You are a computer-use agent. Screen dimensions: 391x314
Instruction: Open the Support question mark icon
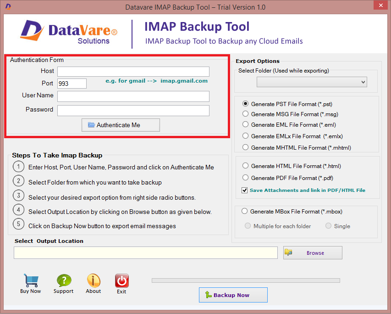64,280
